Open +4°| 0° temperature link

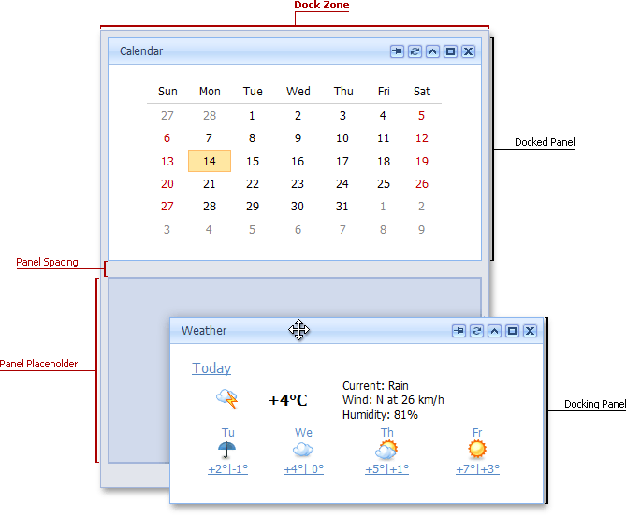304,468
